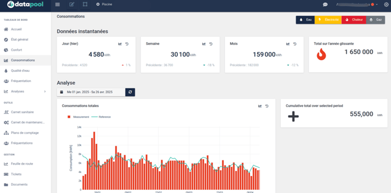Image resolution: width=391 pixels, height=193 pixels.
Task: Open history on Mois card
Action: click(295, 44)
